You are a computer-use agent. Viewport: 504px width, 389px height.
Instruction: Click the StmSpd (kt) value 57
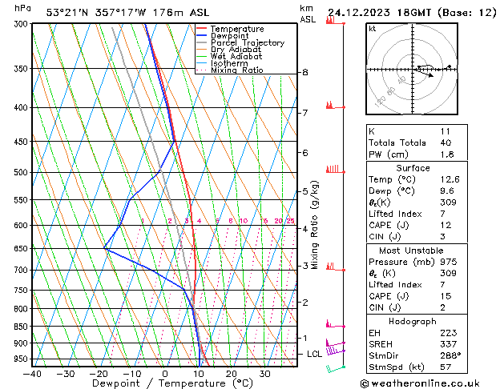(x=446, y=367)
